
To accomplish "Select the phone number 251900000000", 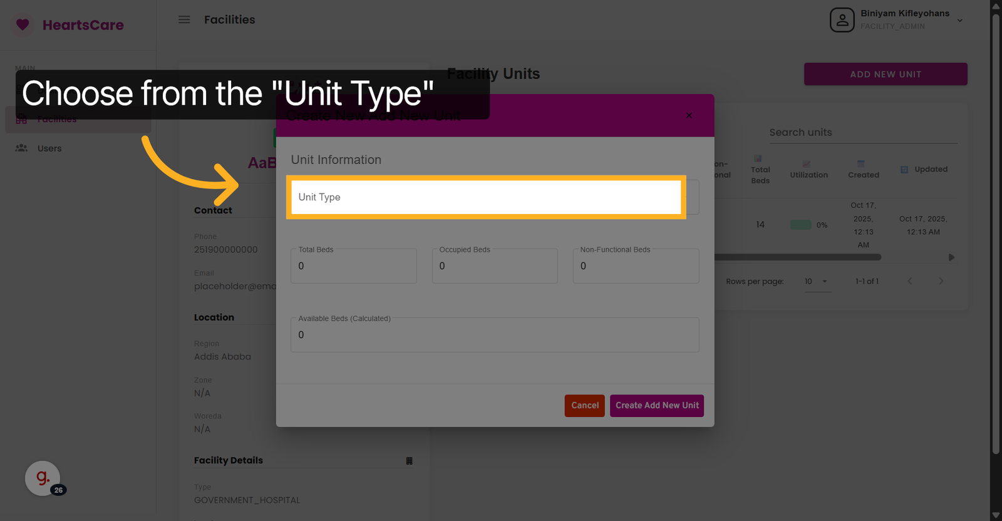I will [226, 249].
